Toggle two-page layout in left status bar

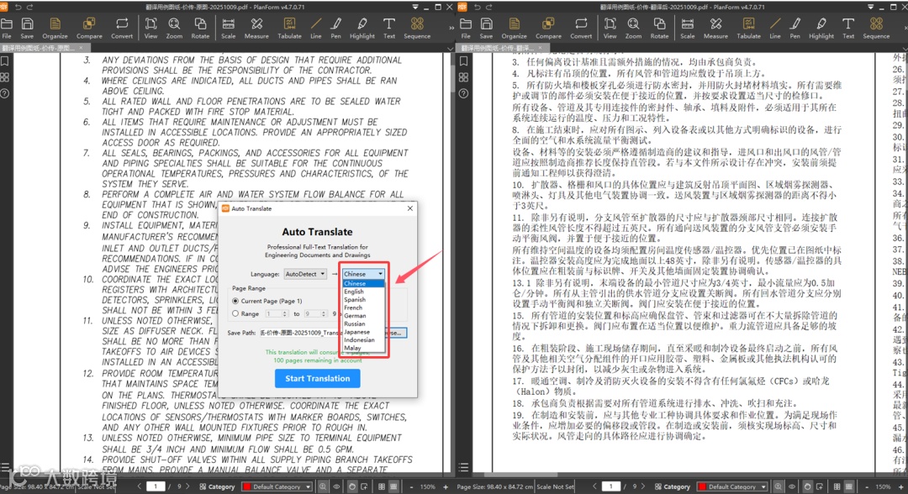382,486
